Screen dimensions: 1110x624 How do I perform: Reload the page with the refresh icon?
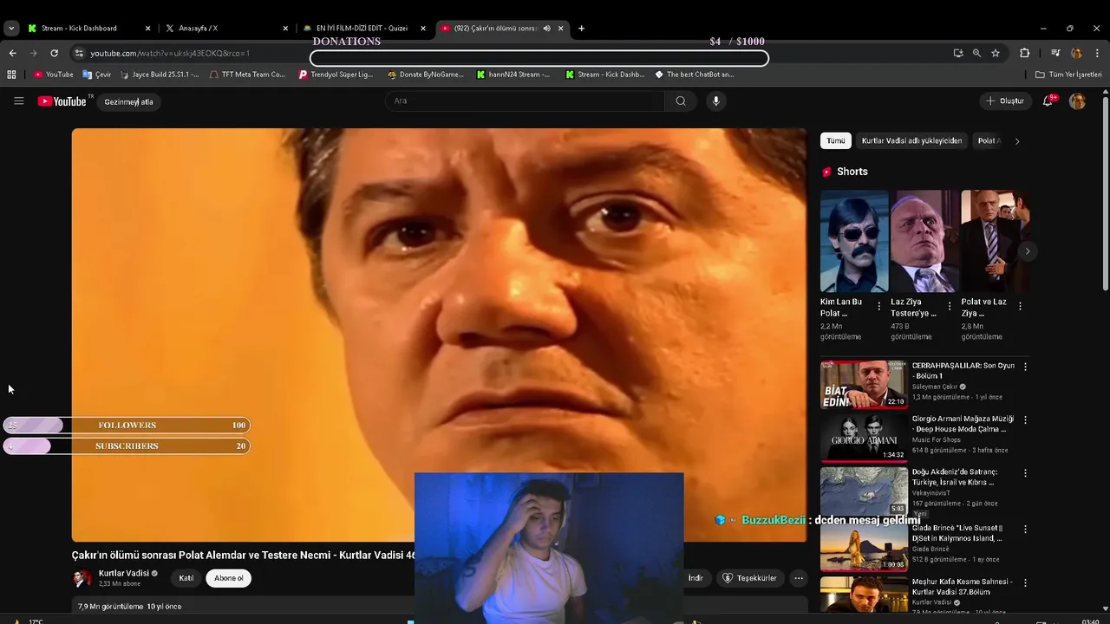coord(54,53)
